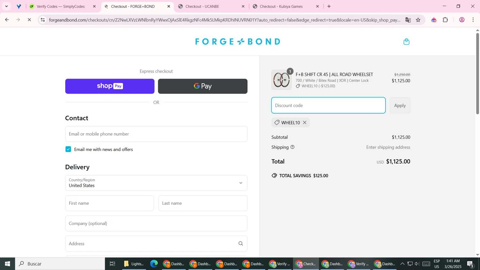
Task: Show hidden system tray icons
Action: tap(403, 264)
